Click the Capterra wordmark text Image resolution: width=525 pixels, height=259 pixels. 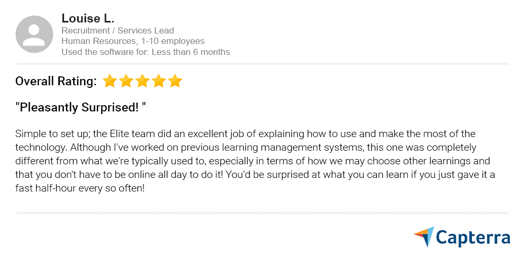[473, 237]
